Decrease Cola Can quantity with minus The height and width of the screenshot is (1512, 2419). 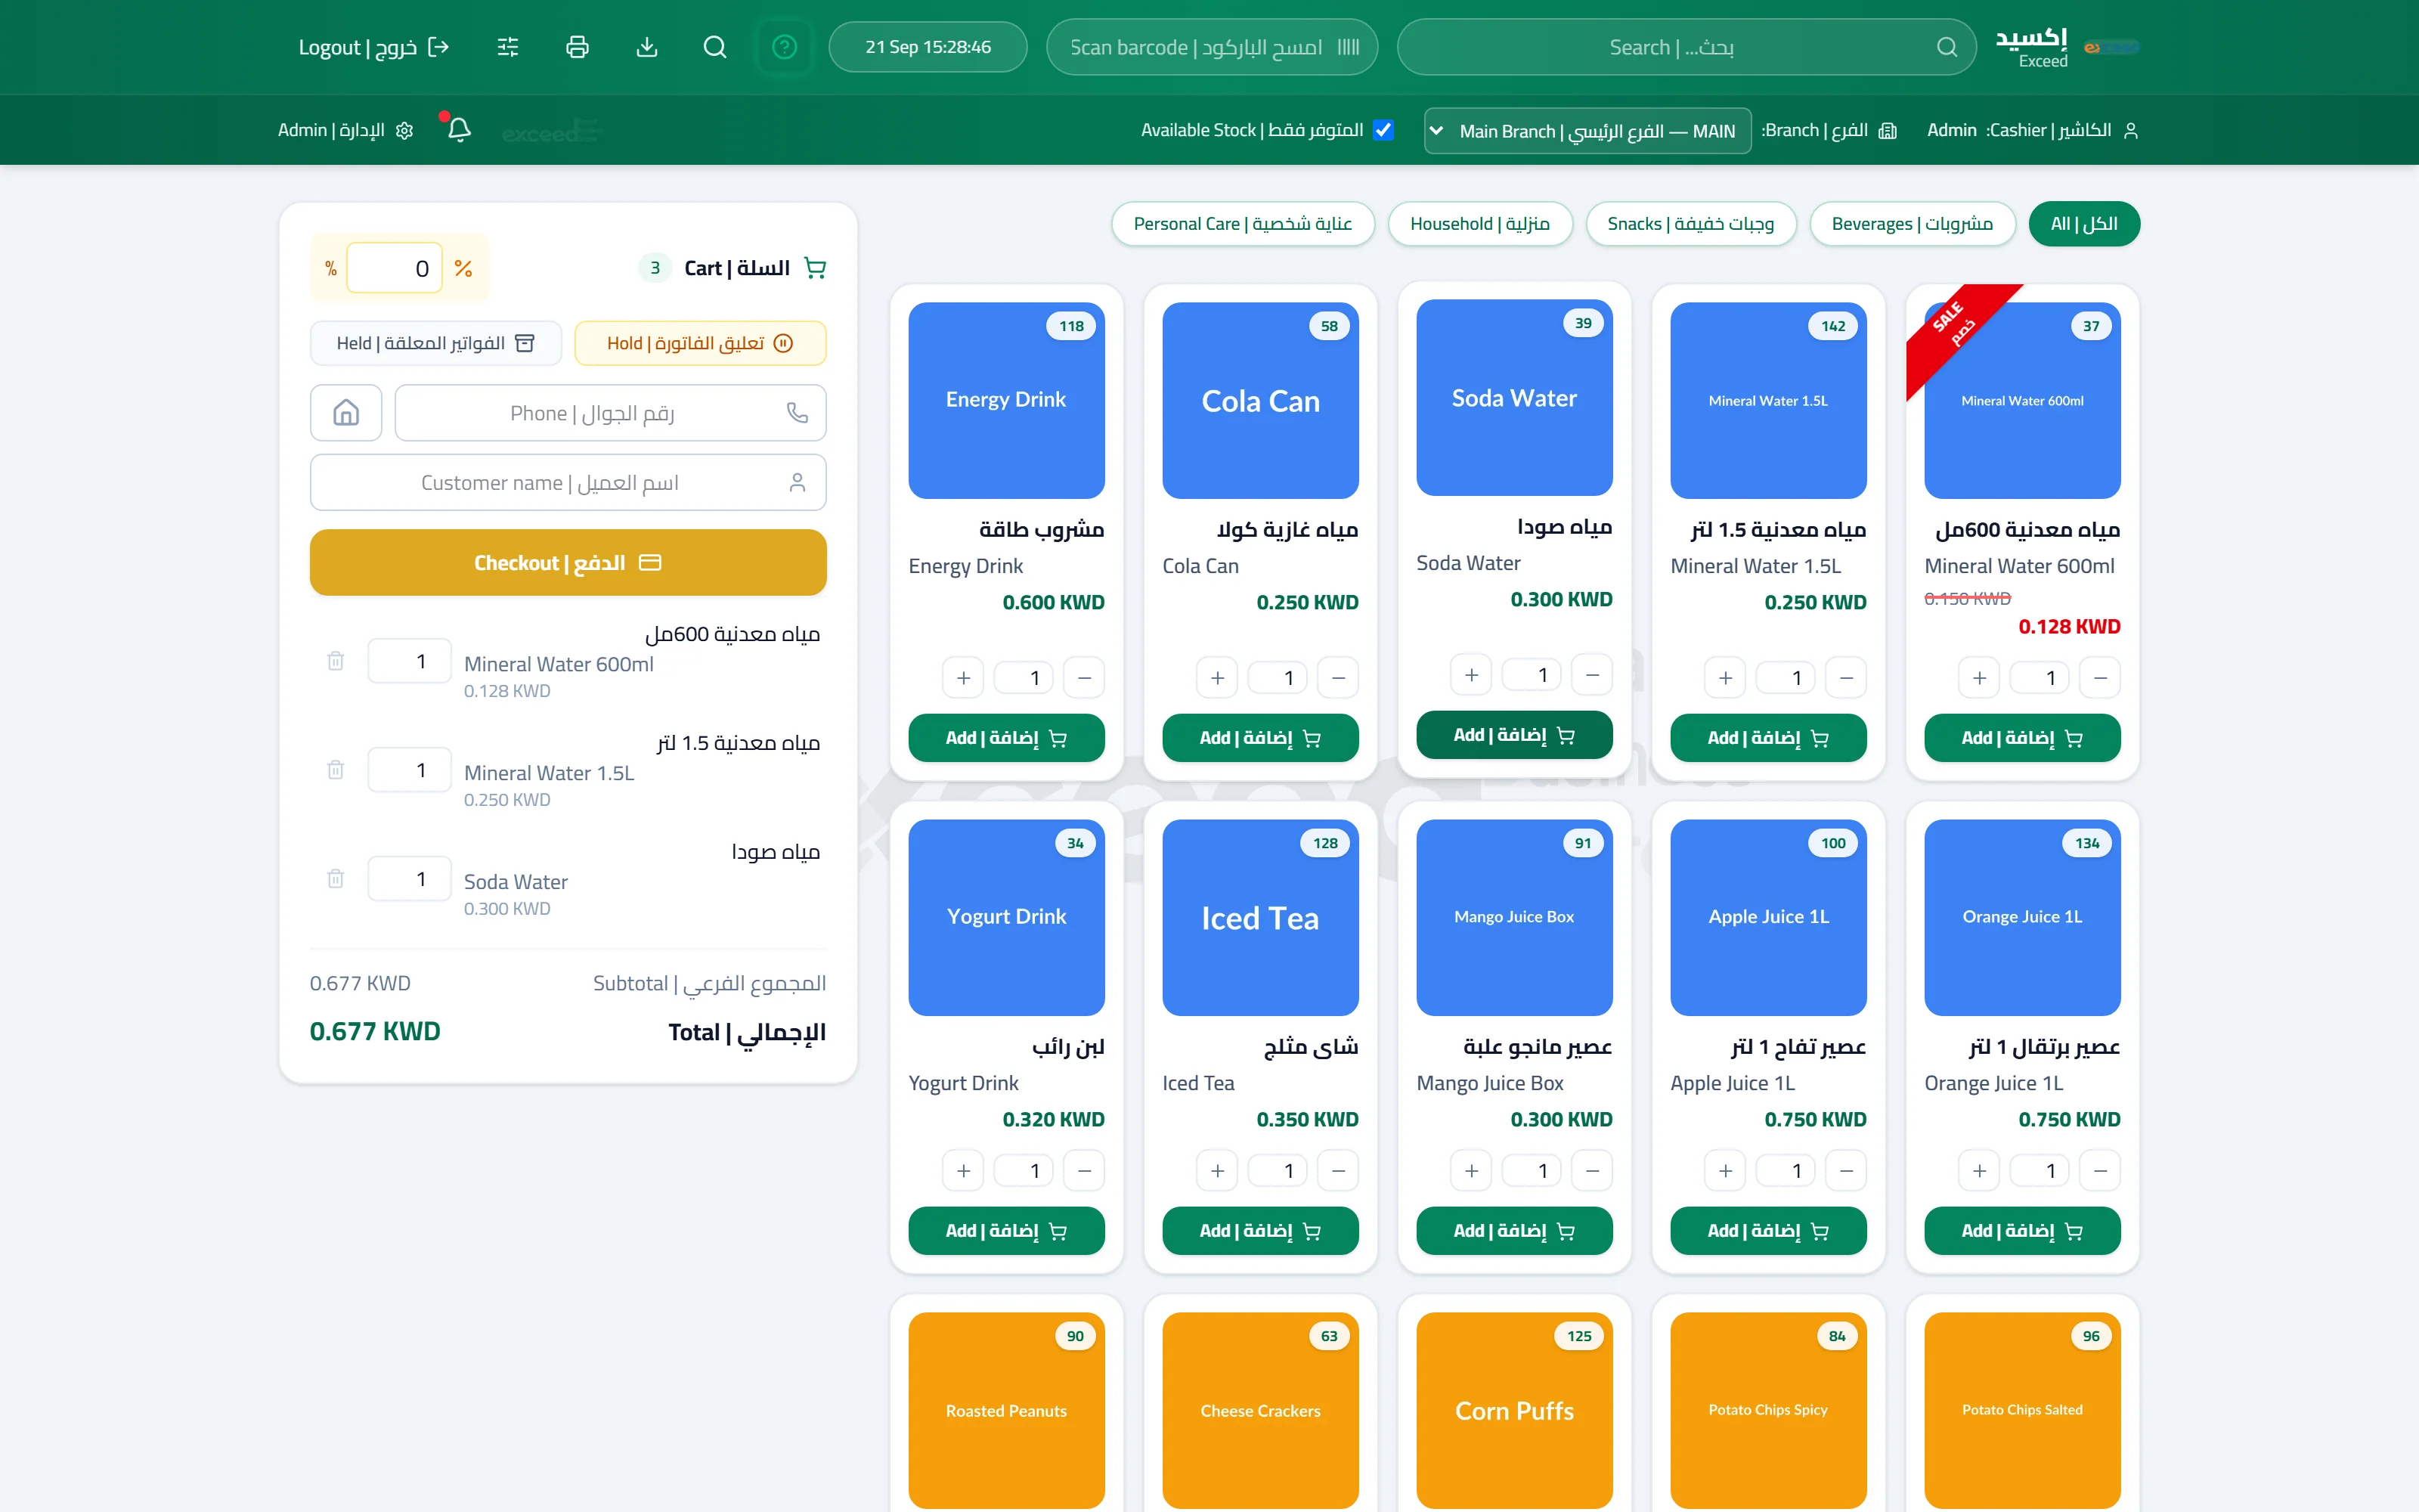pyautogui.click(x=1339, y=678)
